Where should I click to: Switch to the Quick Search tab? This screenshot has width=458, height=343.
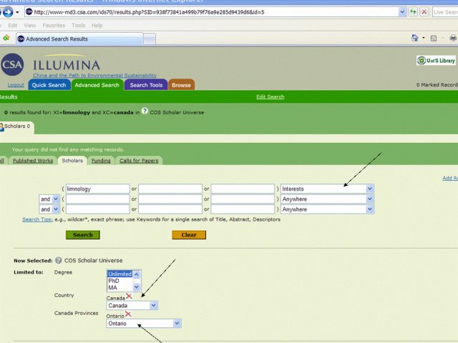(x=49, y=85)
